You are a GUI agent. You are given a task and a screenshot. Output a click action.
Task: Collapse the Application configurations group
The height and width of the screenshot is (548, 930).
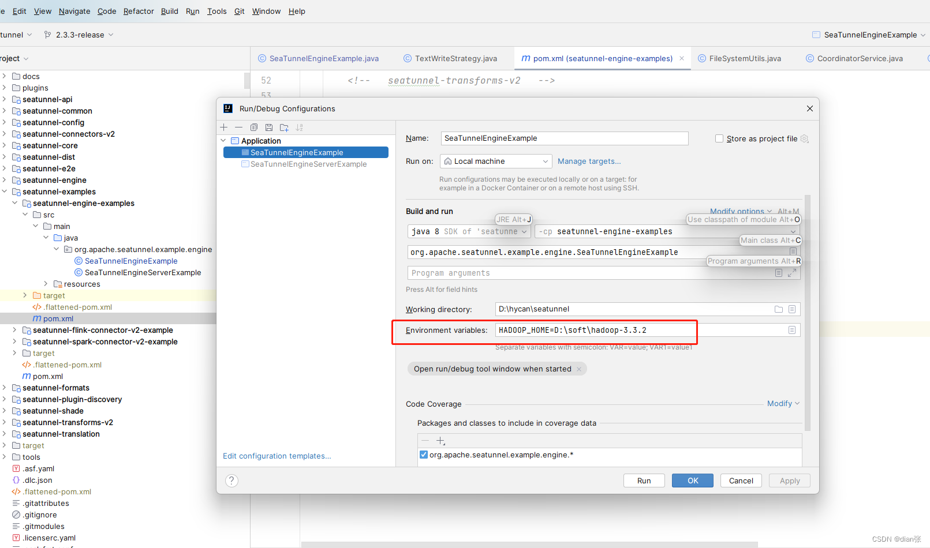pos(224,141)
